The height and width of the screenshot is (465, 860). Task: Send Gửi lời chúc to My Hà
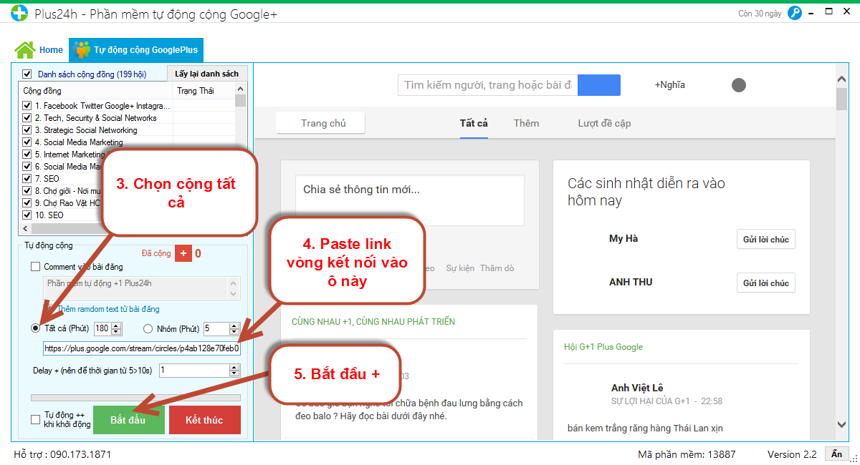[x=766, y=240]
